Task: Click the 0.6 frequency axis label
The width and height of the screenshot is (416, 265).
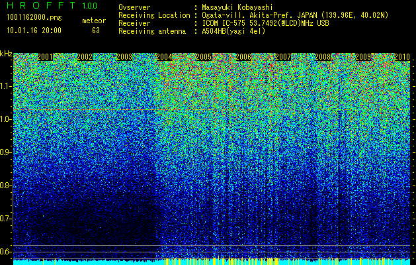Action: [5, 252]
